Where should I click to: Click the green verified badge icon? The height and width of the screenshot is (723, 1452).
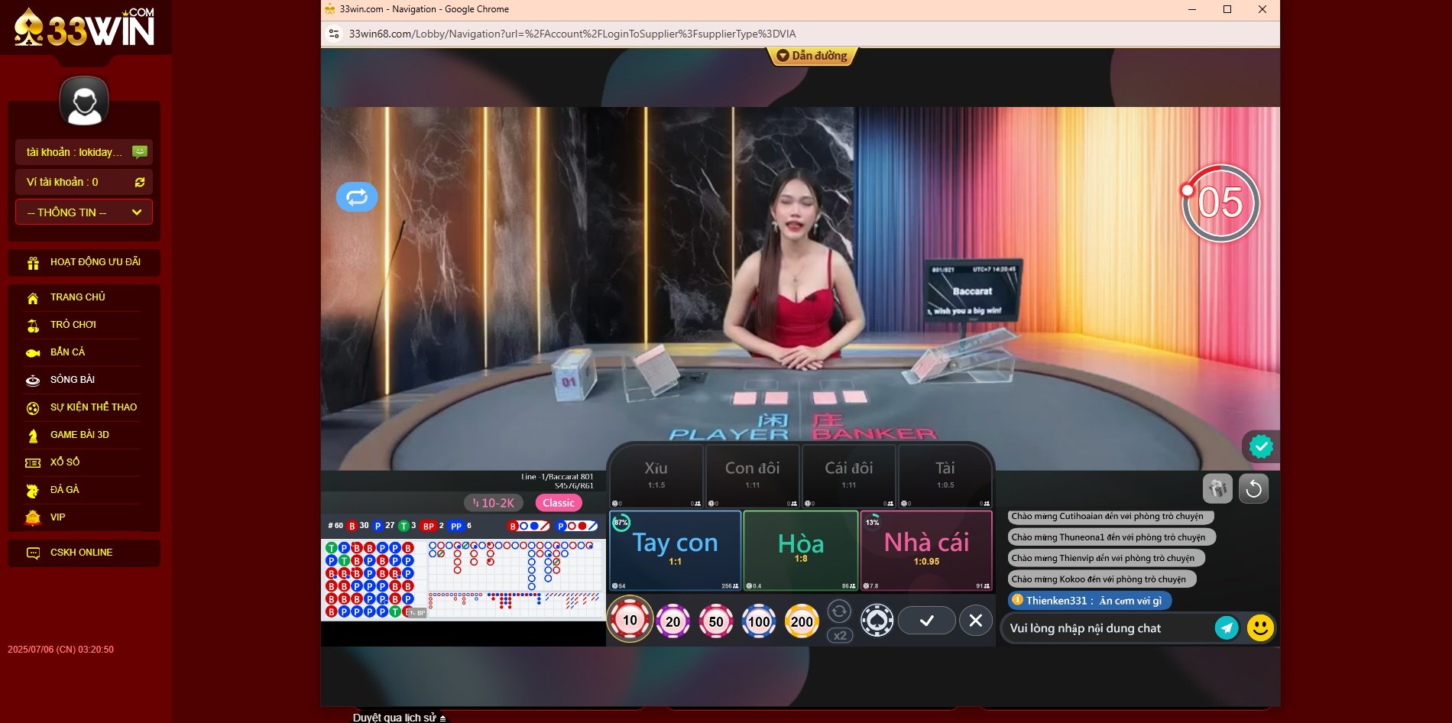point(1261,446)
